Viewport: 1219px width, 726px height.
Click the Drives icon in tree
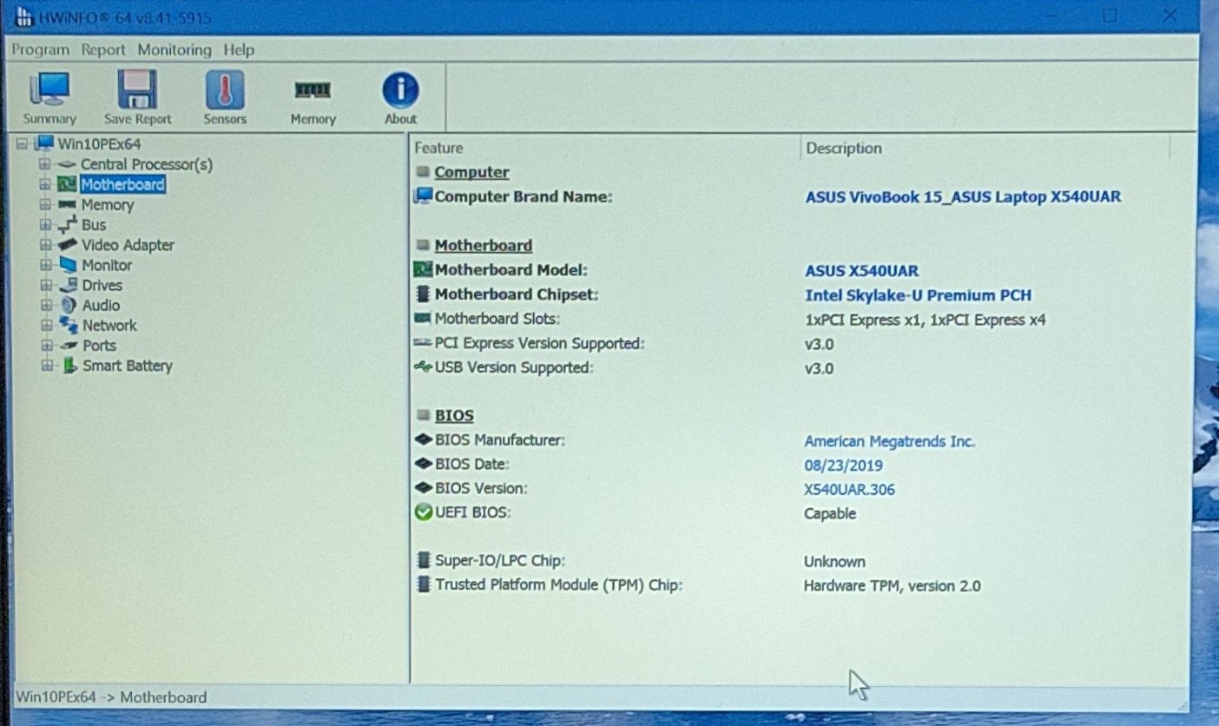coord(68,285)
